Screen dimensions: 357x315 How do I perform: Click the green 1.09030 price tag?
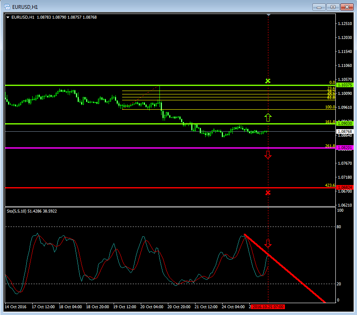click(345, 124)
